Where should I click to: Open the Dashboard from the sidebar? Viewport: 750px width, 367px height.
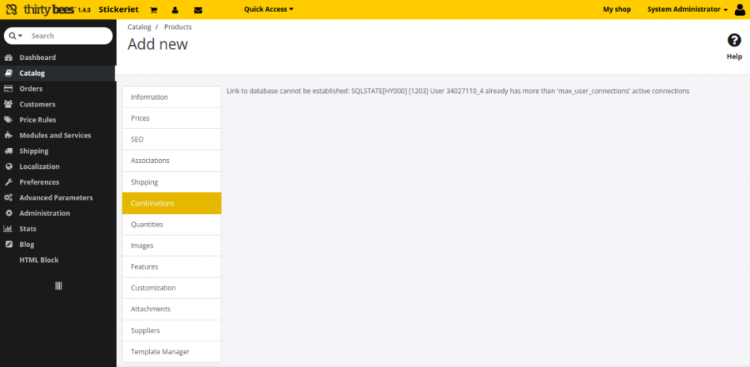[37, 58]
